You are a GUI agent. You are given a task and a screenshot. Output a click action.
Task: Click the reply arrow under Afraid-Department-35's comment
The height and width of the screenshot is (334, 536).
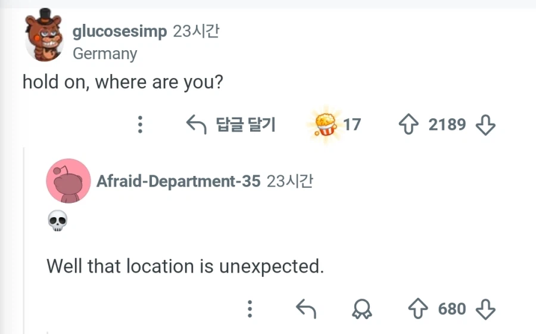(306, 309)
